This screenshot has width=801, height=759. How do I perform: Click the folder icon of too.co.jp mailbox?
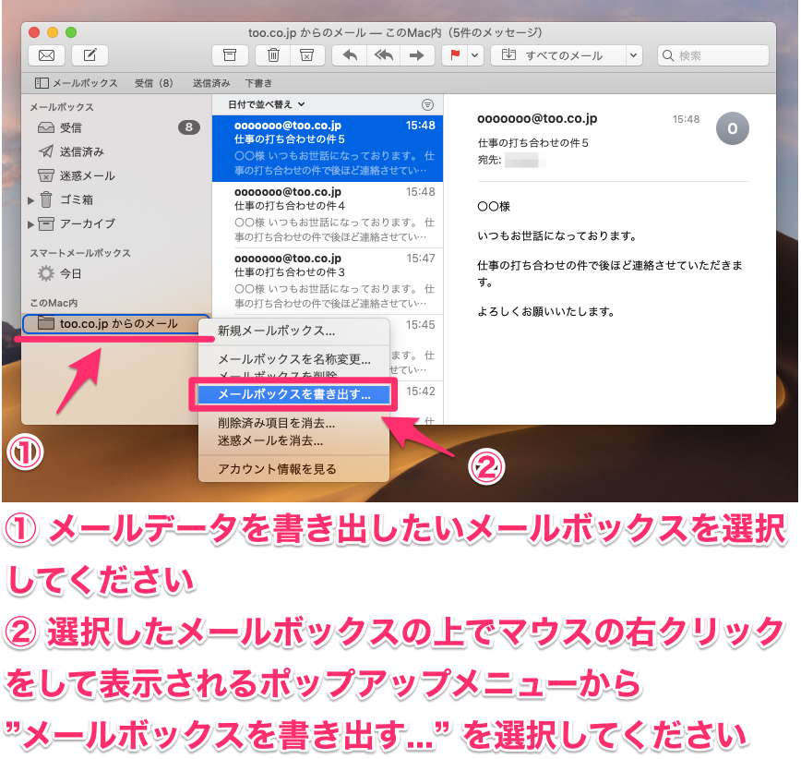46,323
